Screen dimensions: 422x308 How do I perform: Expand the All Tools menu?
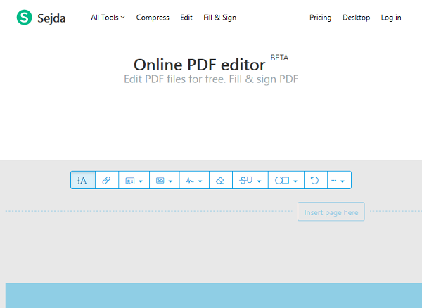108,18
